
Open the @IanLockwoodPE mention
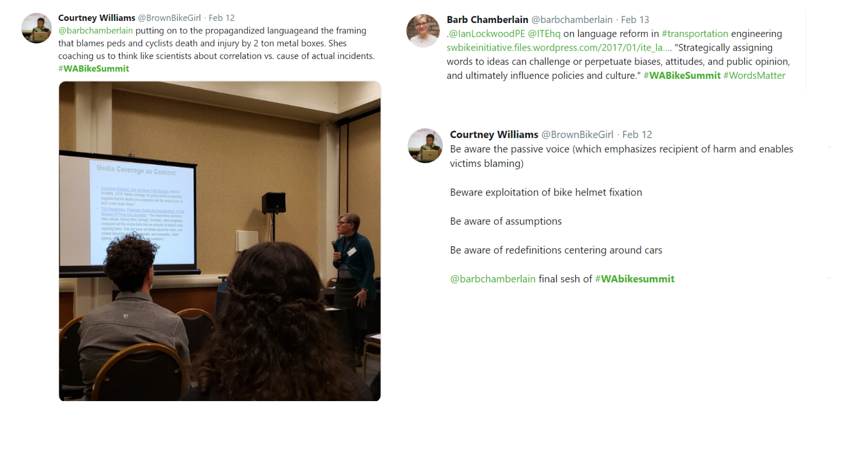point(487,33)
